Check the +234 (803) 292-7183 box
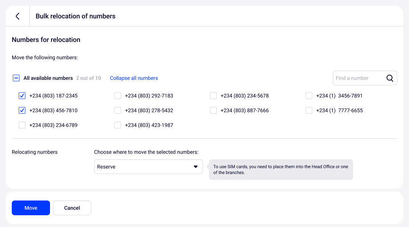The width and height of the screenshot is (409, 227). (x=118, y=96)
